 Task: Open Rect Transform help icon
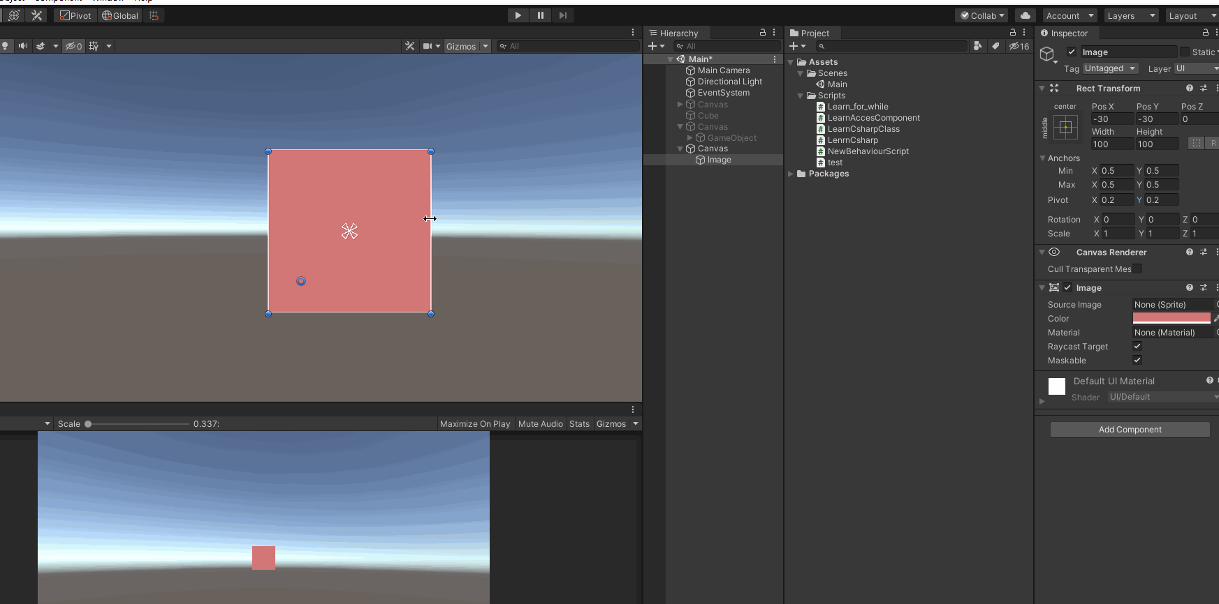click(1189, 88)
